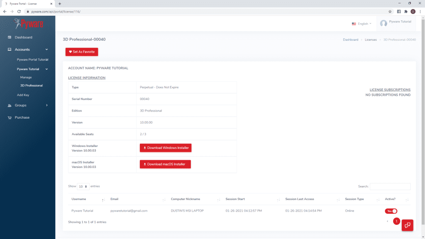Open Dashboard from the sidebar
Image resolution: width=425 pixels, height=239 pixels.
click(x=23, y=37)
